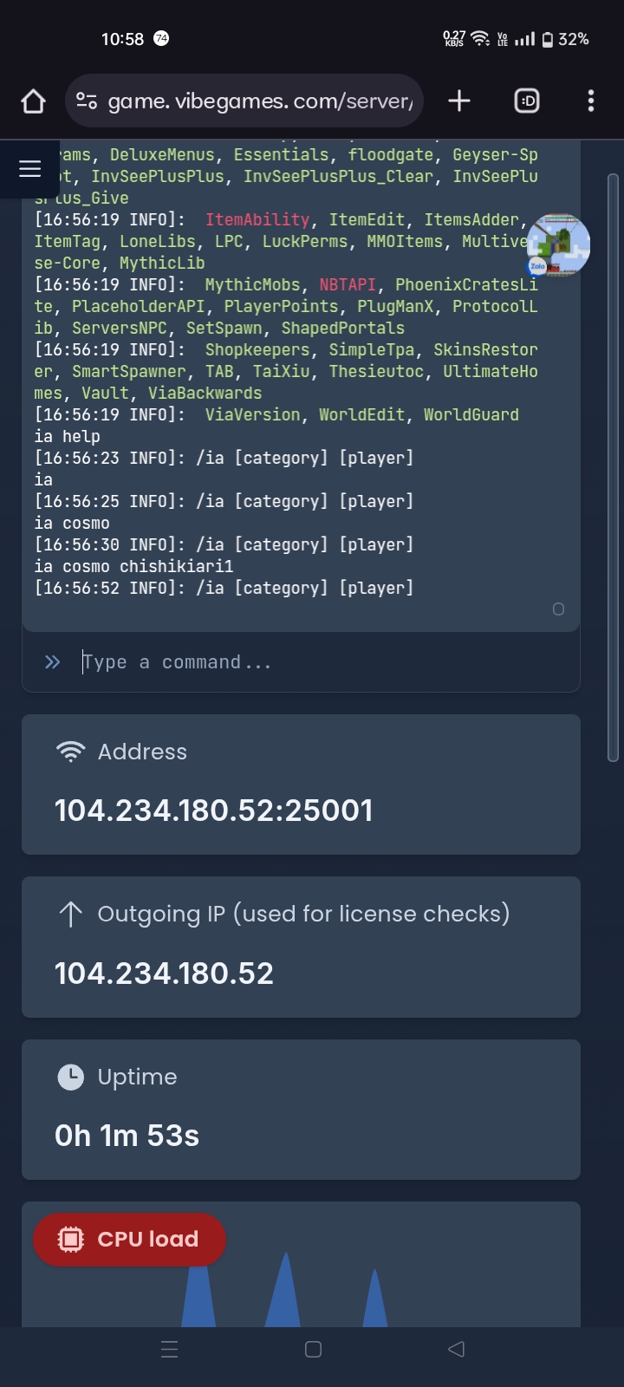Tap the floating Zalo chat bubble

click(559, 244)
